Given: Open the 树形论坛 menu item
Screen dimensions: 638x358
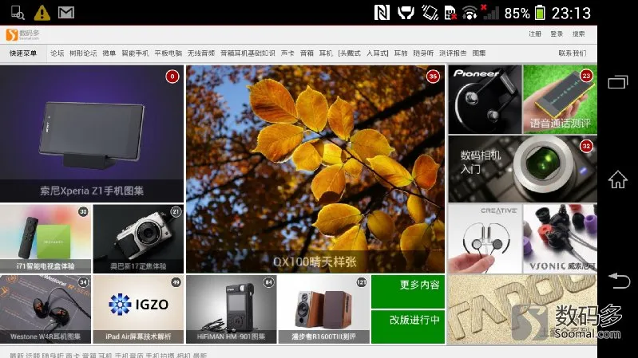Looking at the screenshot, I should pos(83,53).
